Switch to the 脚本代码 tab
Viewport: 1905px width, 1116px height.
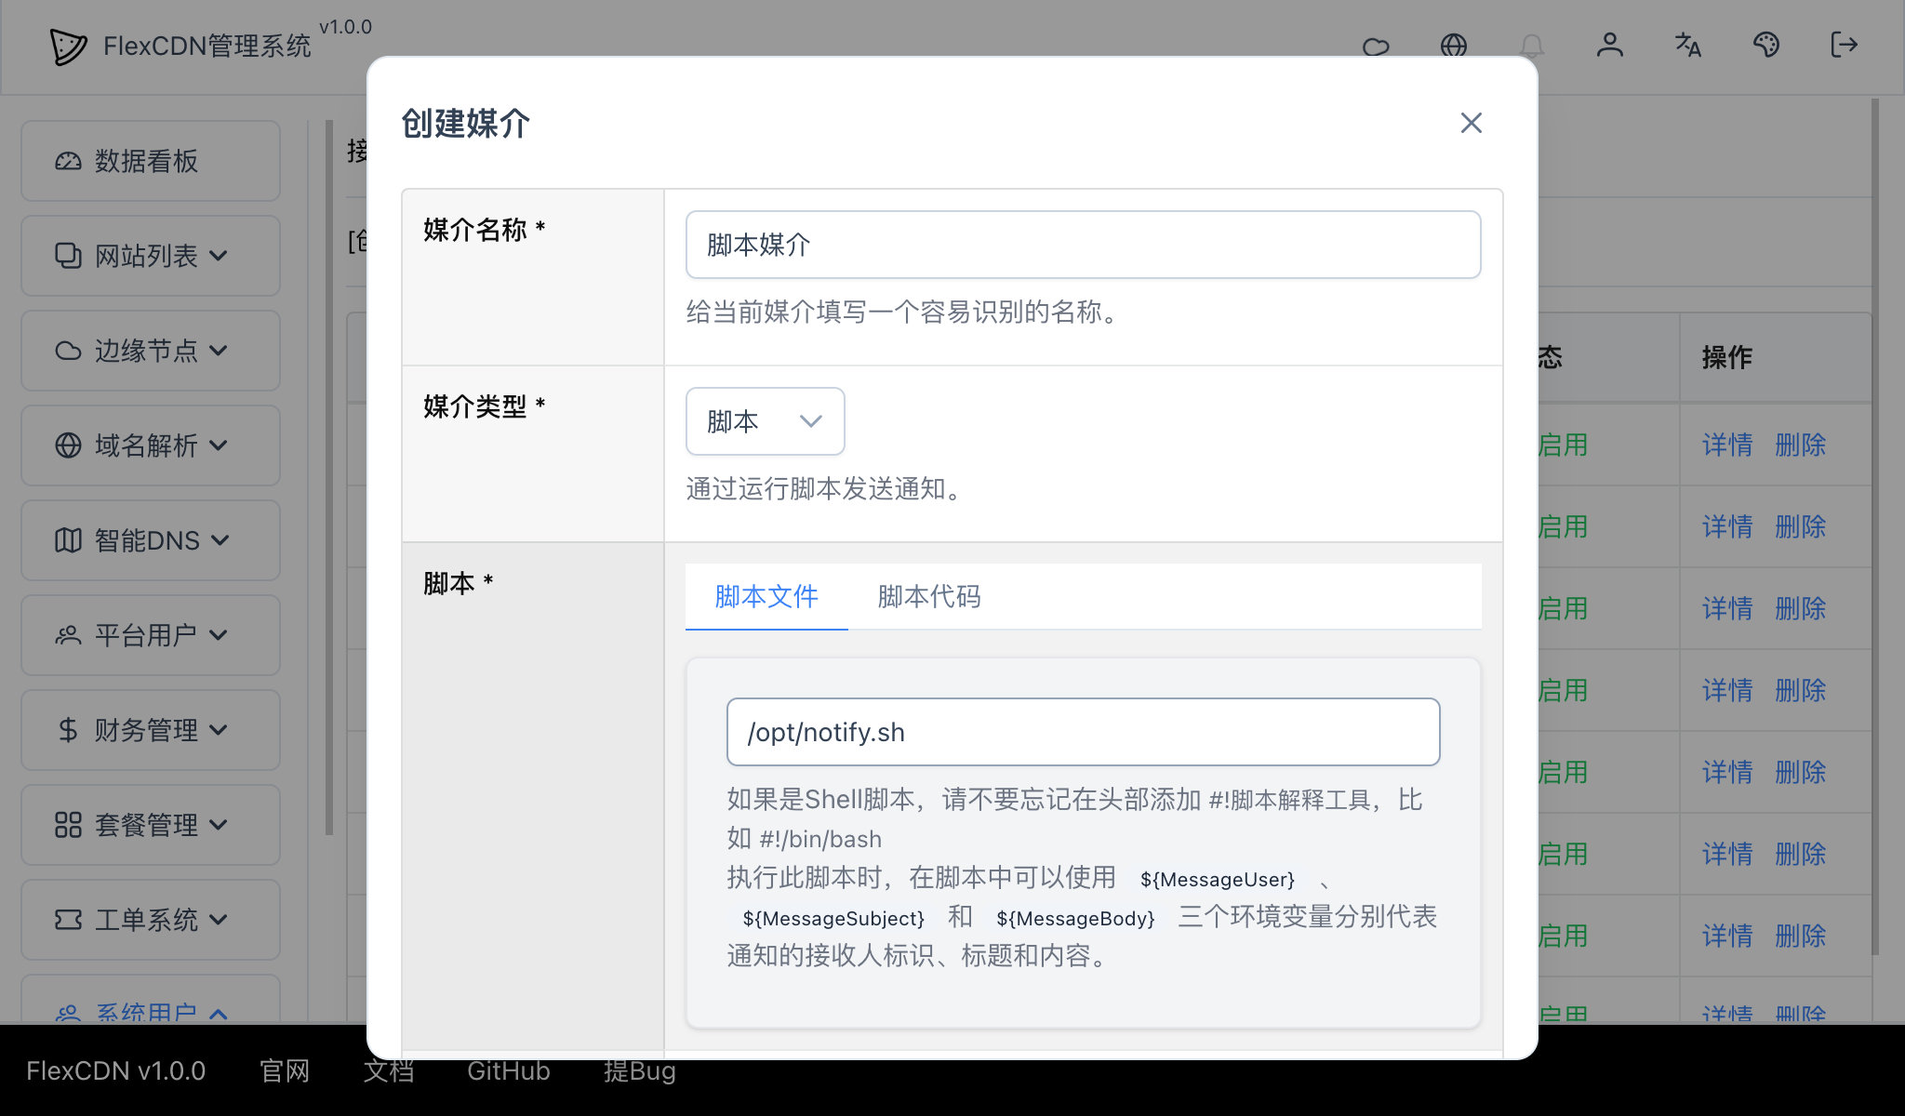[x=927, y=597]
